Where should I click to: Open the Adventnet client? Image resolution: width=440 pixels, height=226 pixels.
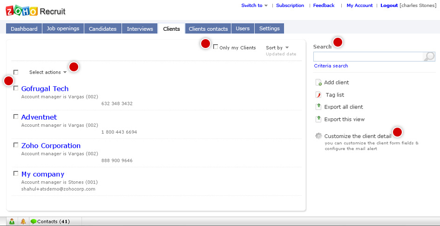[x=39, y=117]
